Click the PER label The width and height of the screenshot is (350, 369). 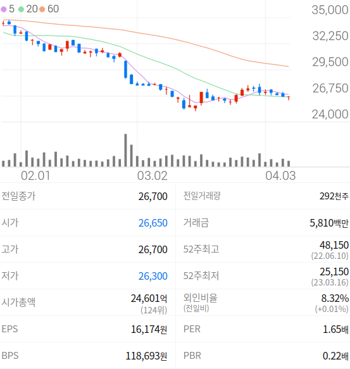click(192, 329)
